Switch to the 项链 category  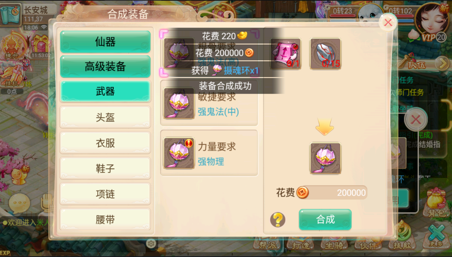coord(105,194)
